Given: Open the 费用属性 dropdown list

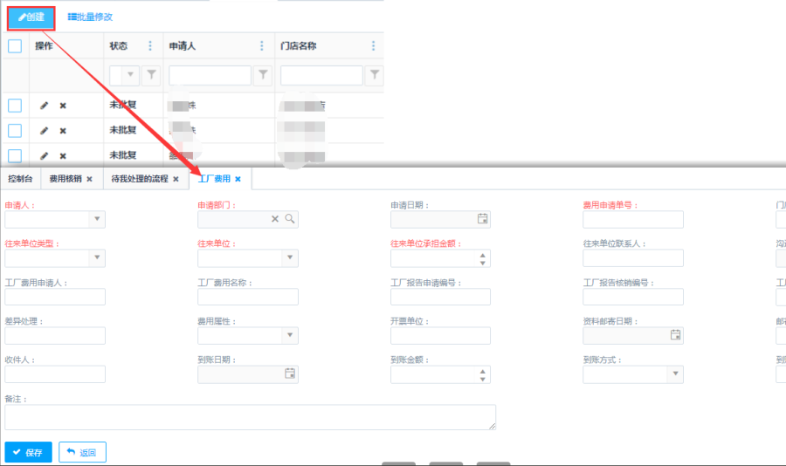Looking at the screenshot, I should click(290, 335).
